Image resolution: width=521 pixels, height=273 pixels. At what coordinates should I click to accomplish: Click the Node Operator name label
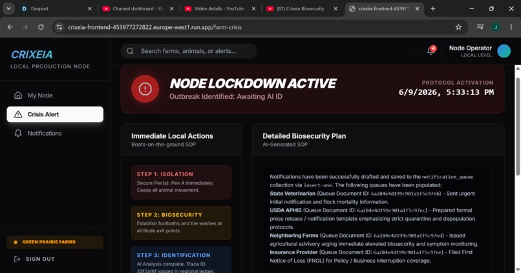coord(470,48)
